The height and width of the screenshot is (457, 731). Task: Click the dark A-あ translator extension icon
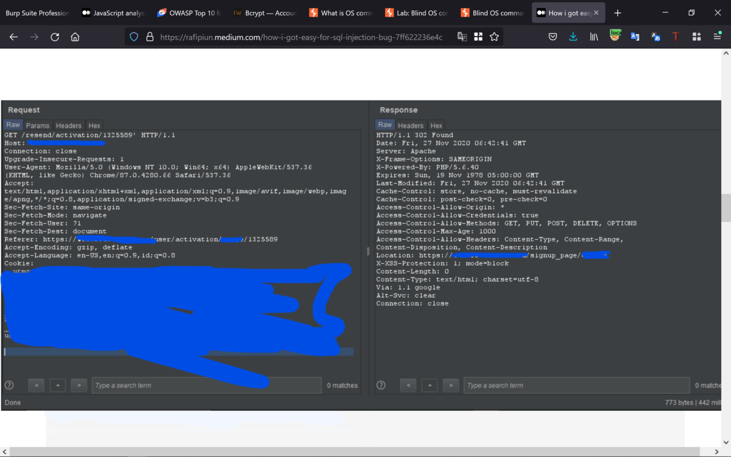click(655, 37)
